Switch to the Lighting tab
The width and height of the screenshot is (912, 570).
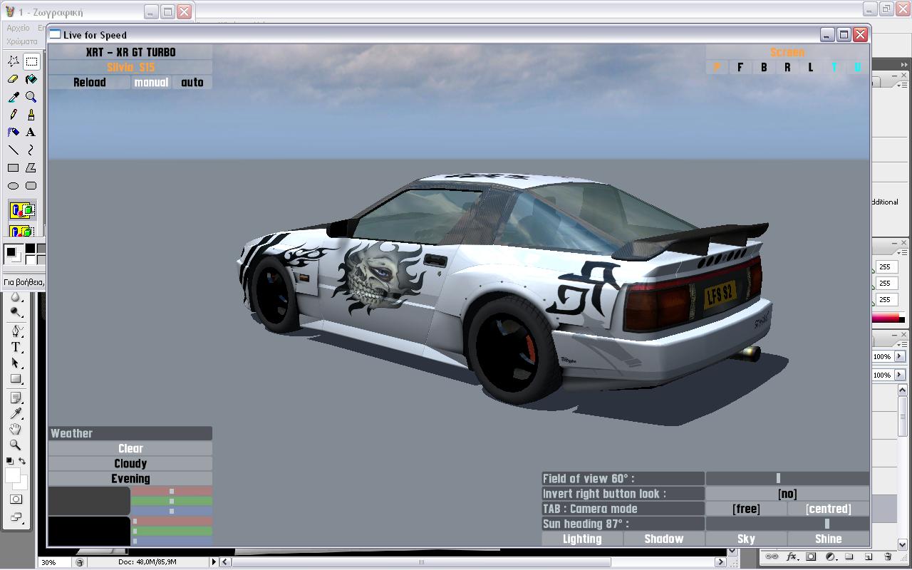(582, 539)
